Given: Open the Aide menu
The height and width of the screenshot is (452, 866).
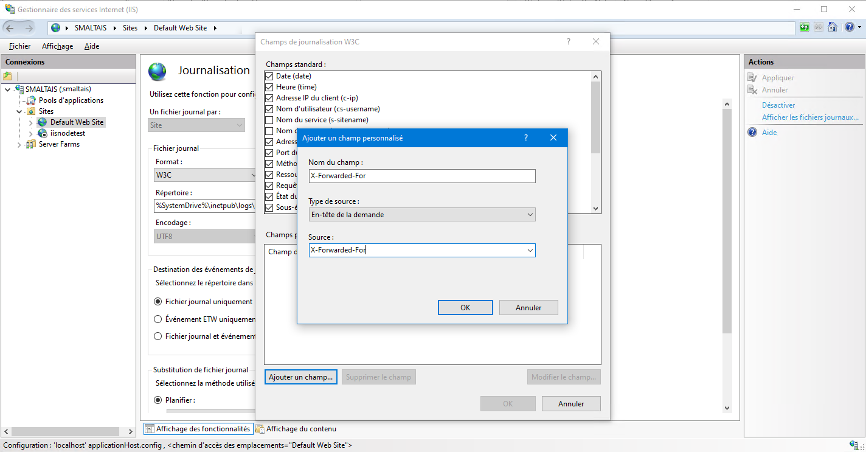Looking at the screenshot, I should point(92,46).
